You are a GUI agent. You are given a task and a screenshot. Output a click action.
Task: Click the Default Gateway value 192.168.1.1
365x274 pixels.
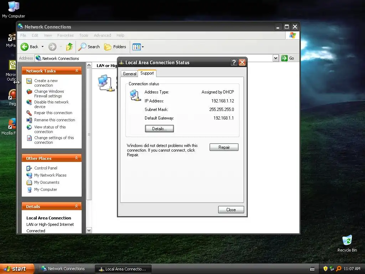click(223, 118)
